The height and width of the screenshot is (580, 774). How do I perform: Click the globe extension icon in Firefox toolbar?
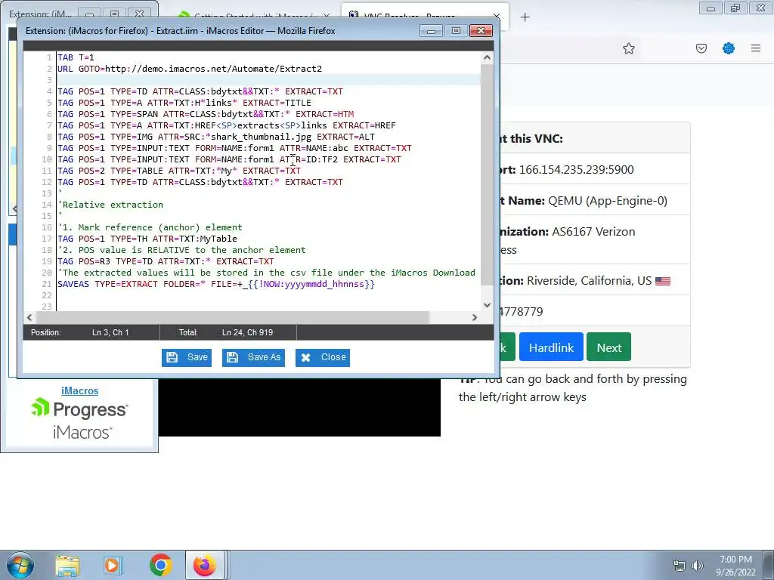tap(728, 48)
